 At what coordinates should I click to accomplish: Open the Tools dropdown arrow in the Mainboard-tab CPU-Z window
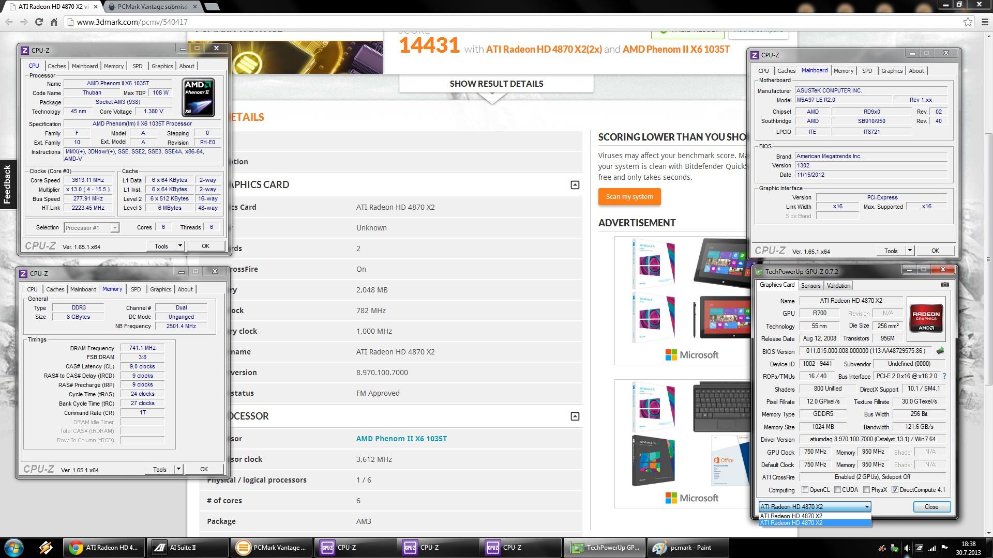tap(910, 251)
